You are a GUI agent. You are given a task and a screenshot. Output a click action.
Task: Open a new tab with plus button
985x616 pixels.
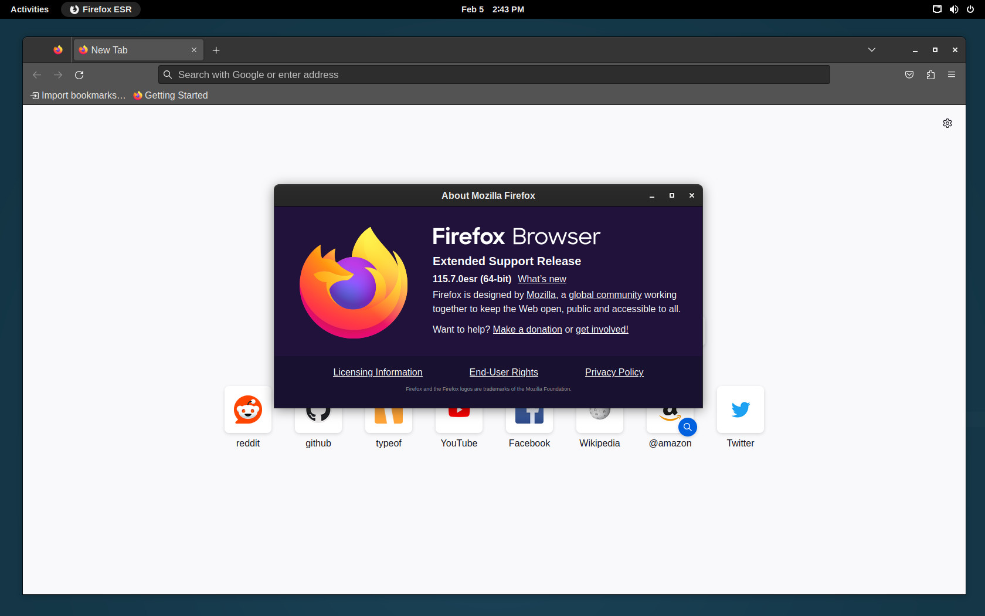tap(216, 50)
